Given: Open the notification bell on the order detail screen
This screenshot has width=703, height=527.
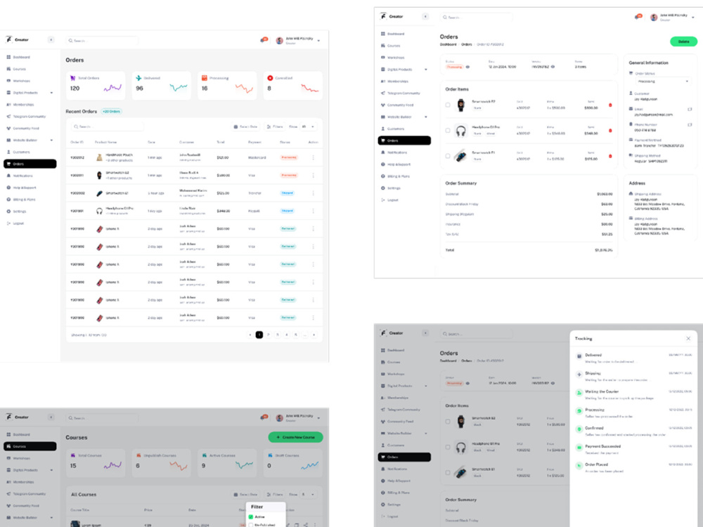Looking at the screenshot, I should pyautogui.click(x=638, y=17).
